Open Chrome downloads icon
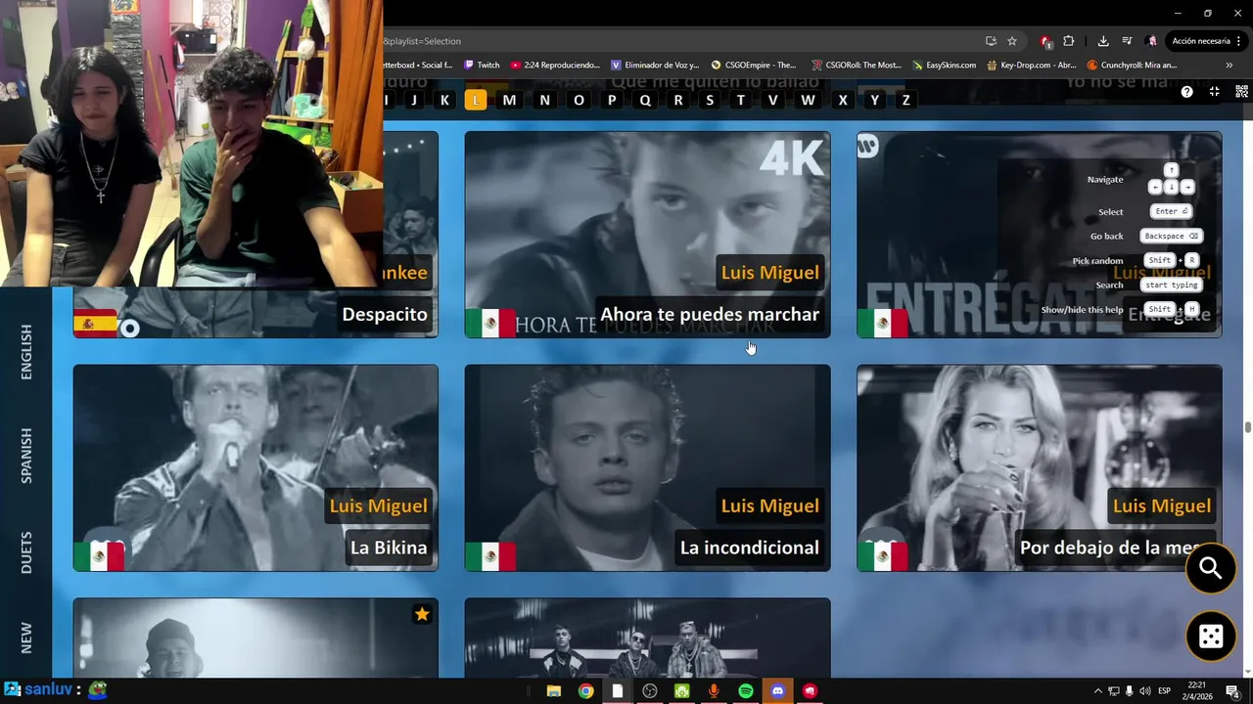Screen dimensions: 1253x704 pos(1103,41)
